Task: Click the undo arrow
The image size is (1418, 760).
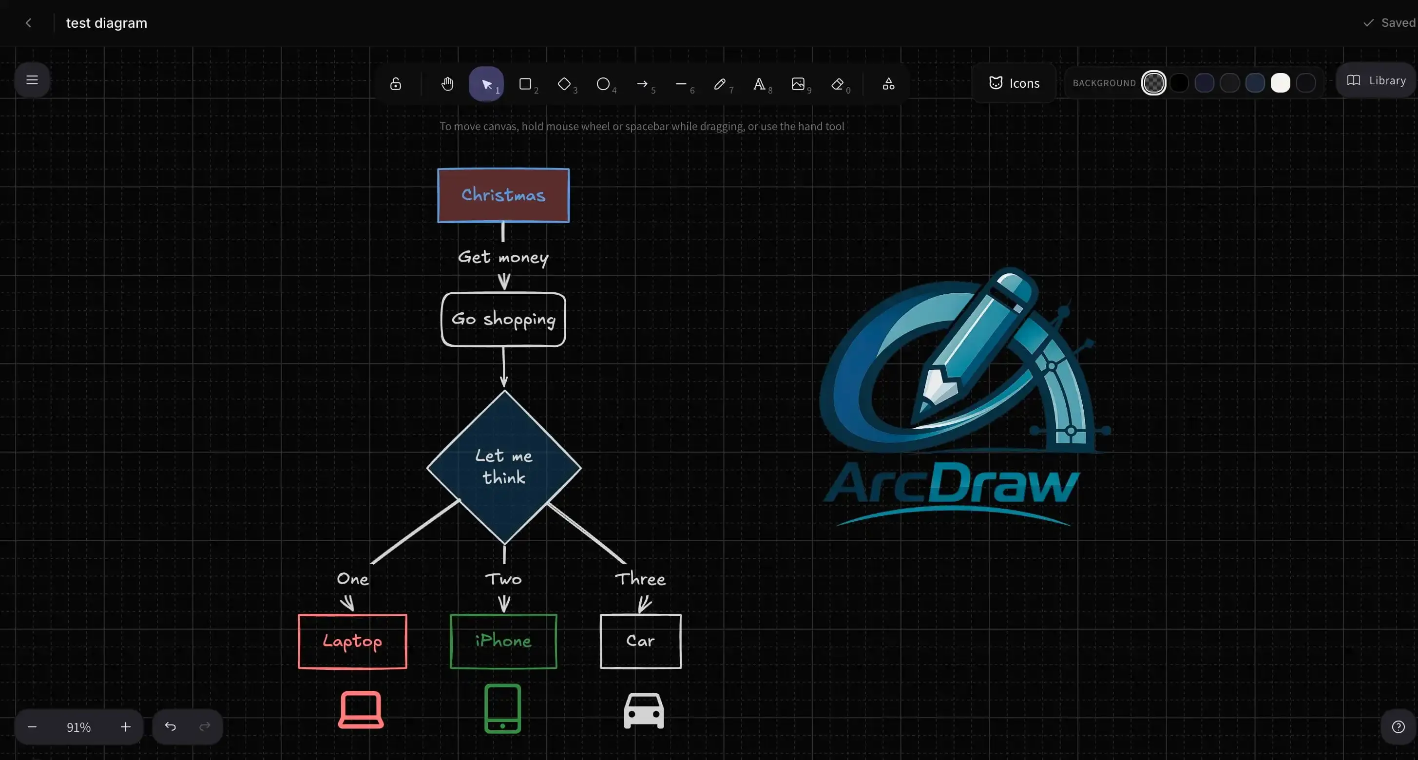Action: pos(170,727)
